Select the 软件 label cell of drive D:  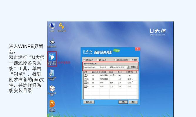click(x=112, y=83)
